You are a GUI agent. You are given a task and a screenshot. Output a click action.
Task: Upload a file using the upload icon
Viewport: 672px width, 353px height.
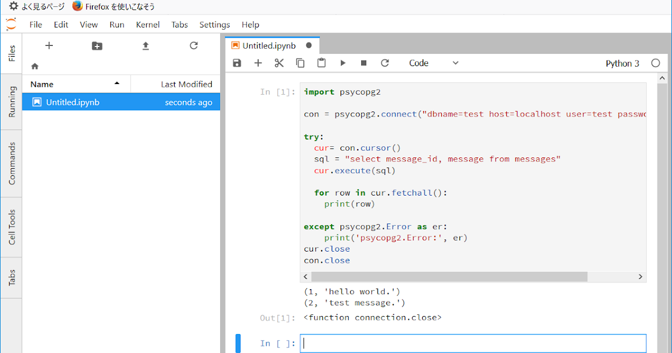pyautogui.click(x=145, y=45)
